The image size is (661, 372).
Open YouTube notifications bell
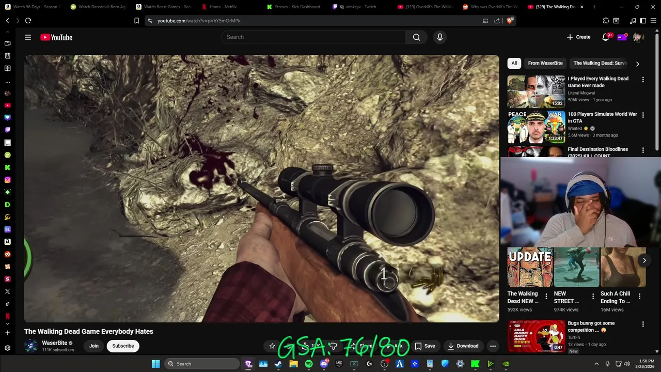point(606,37)
